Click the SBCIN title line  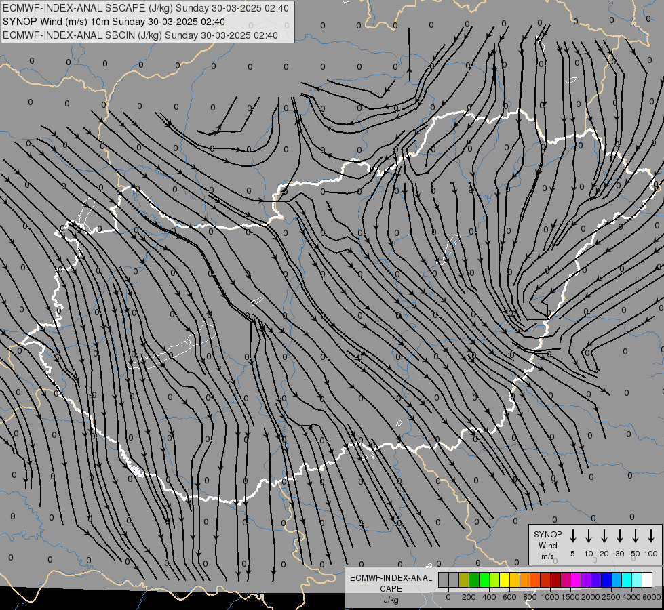pos(140,35)
